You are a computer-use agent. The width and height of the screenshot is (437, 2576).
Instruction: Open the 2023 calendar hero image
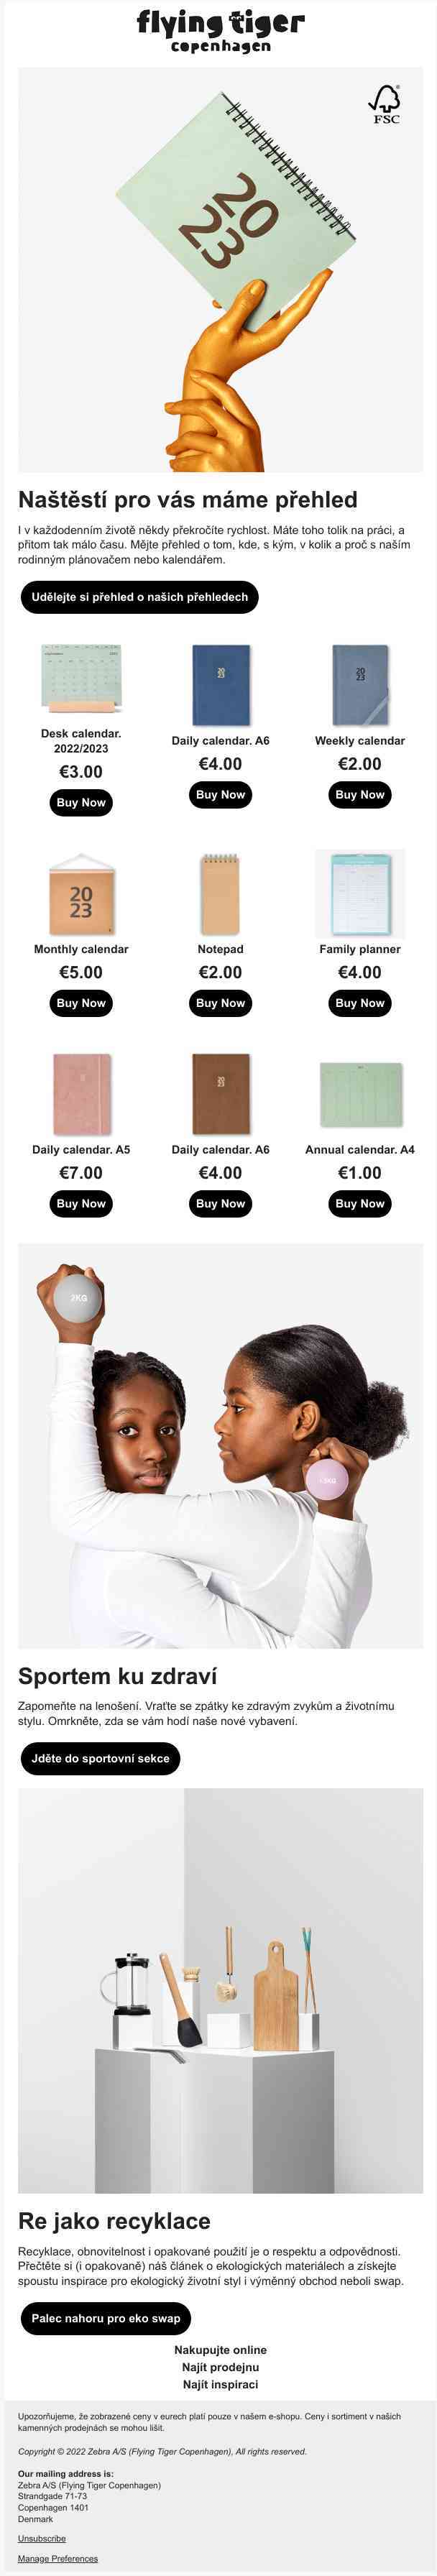[220, 270]
